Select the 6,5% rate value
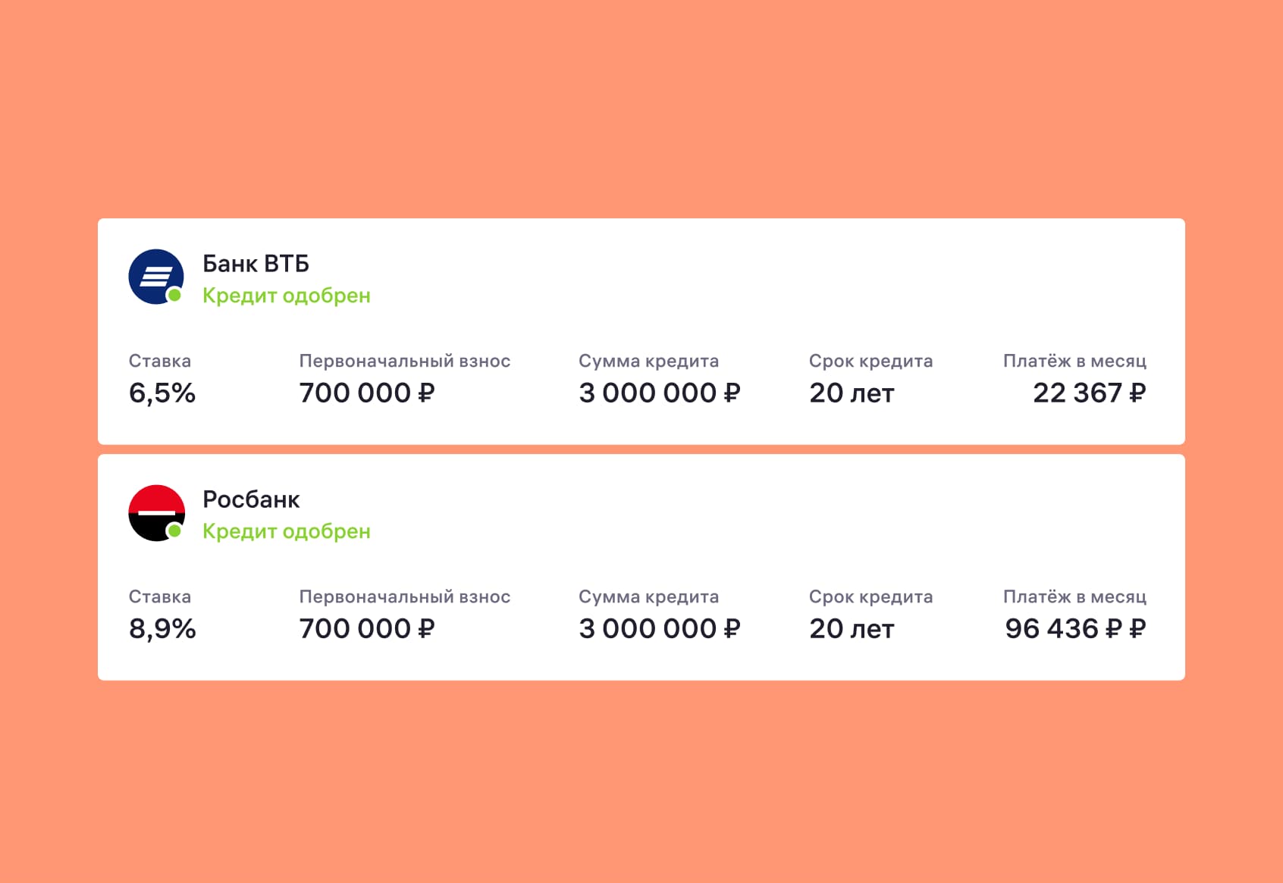 click(162, 393)
